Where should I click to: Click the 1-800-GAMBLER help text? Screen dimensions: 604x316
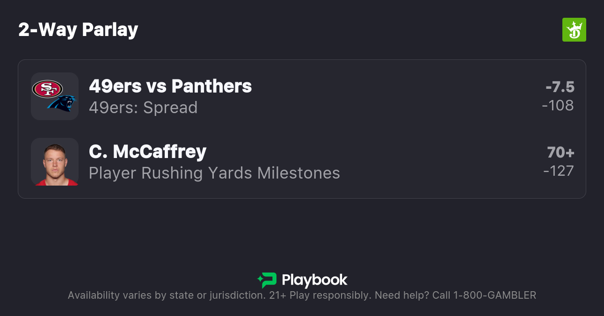[x=495, y=295]
